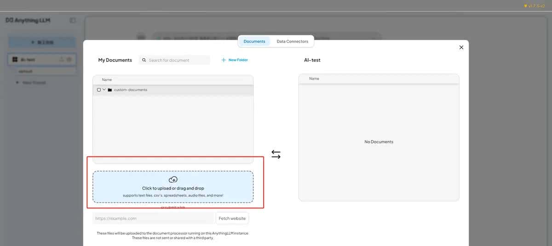The width and height of the screenshot is (552, 246).
Task: Click the https://example.com URL field
Action: [153, 218]
